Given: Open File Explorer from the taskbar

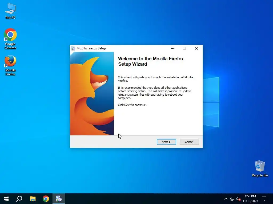Looking at the screenshot, I should click(x=33, y=199).
